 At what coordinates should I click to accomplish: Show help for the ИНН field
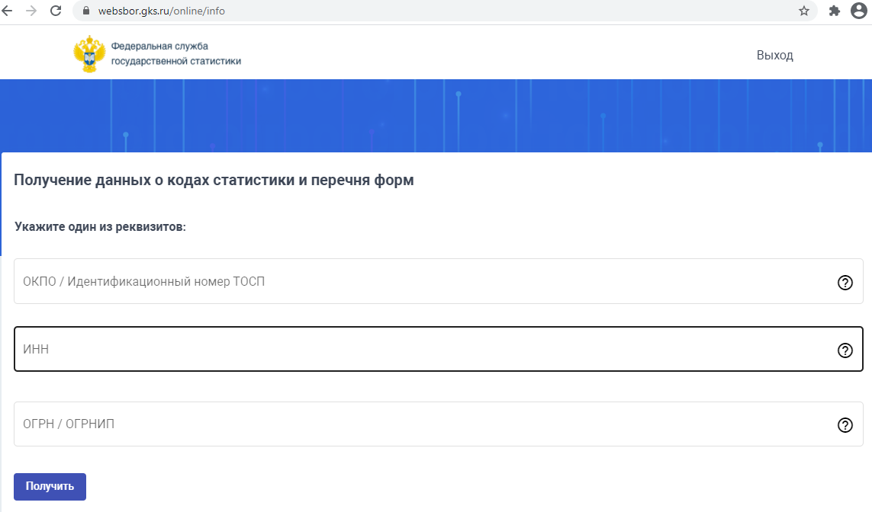(845, 350)
